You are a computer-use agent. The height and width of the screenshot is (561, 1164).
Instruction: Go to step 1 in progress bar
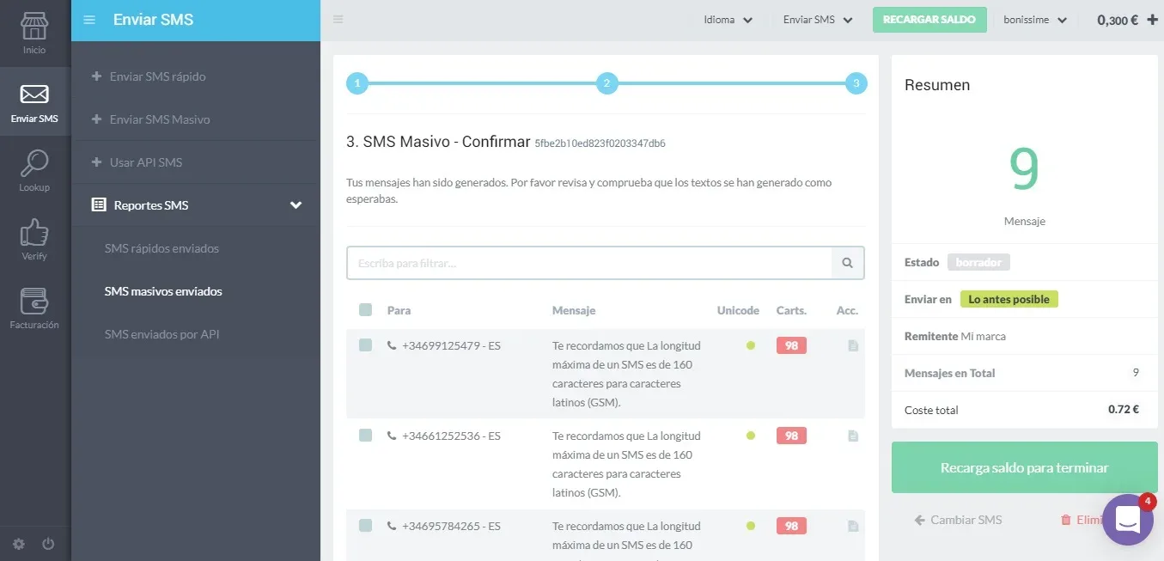(x=357, y=83)
